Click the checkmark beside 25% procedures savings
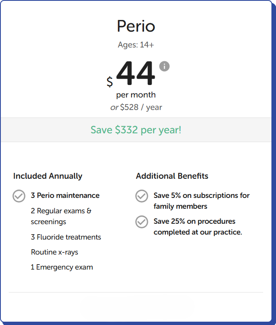The image size is (276, 325). (x=142, y=222)
